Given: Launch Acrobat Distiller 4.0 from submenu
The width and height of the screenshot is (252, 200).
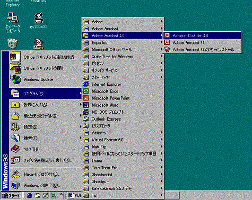Looking at the screenshot, I should point(202,35).
